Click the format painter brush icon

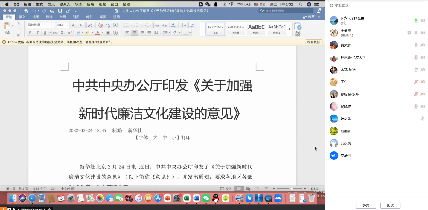(x=19, y=35)
